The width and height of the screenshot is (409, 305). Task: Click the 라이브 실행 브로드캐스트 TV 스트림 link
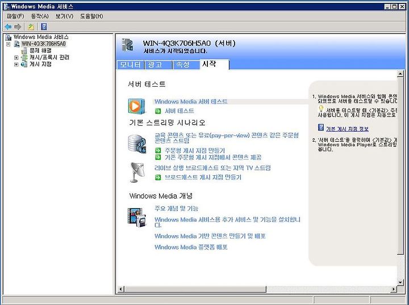coord(212,168)
